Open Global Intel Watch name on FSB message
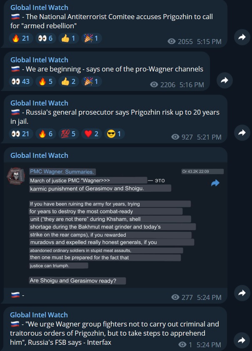The width and height of the screenshot is (252, 351). [x=39, y=315]
